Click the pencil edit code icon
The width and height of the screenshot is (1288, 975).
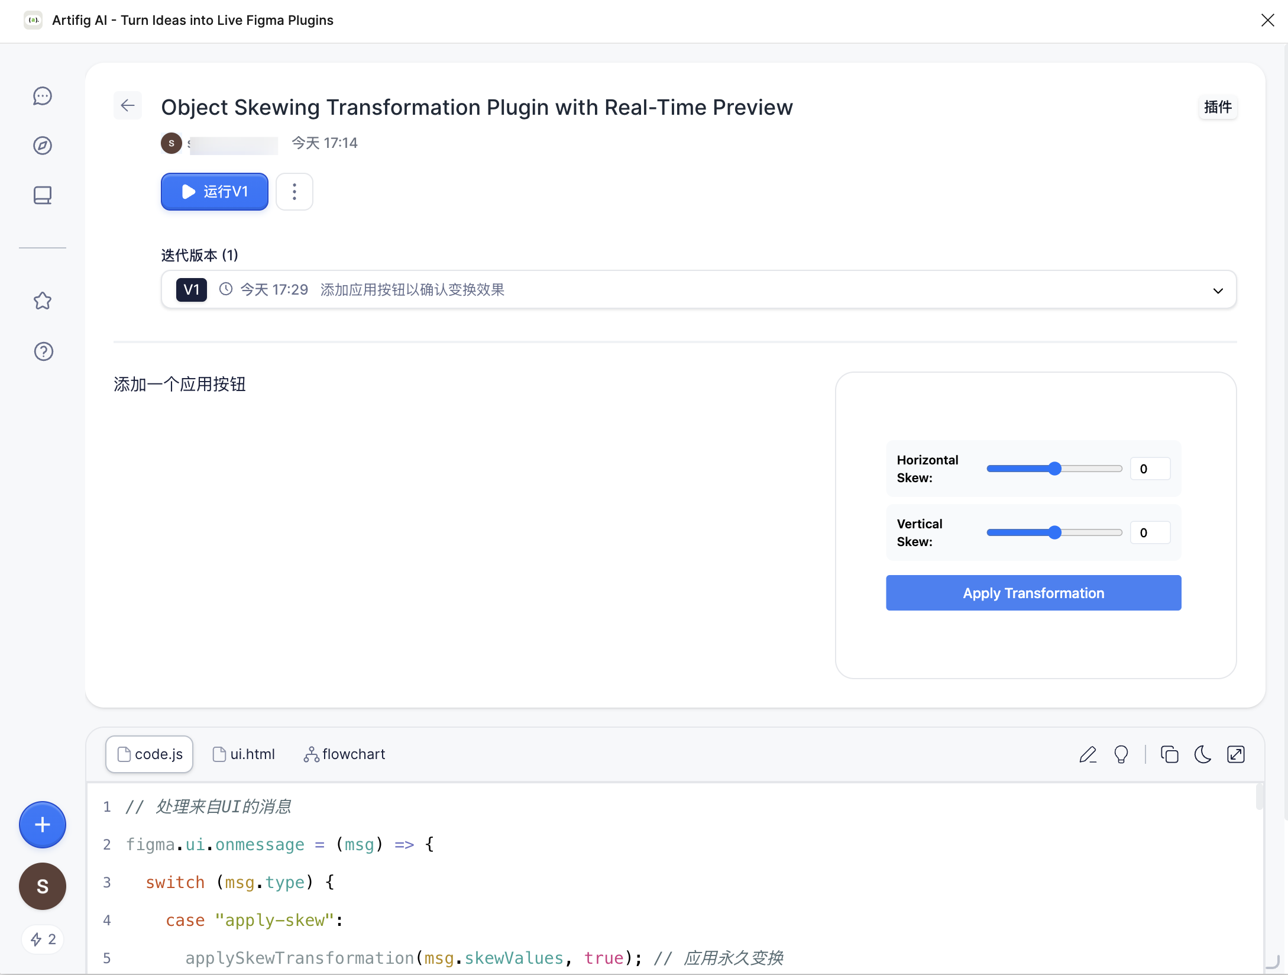[x=1088, y=754]
